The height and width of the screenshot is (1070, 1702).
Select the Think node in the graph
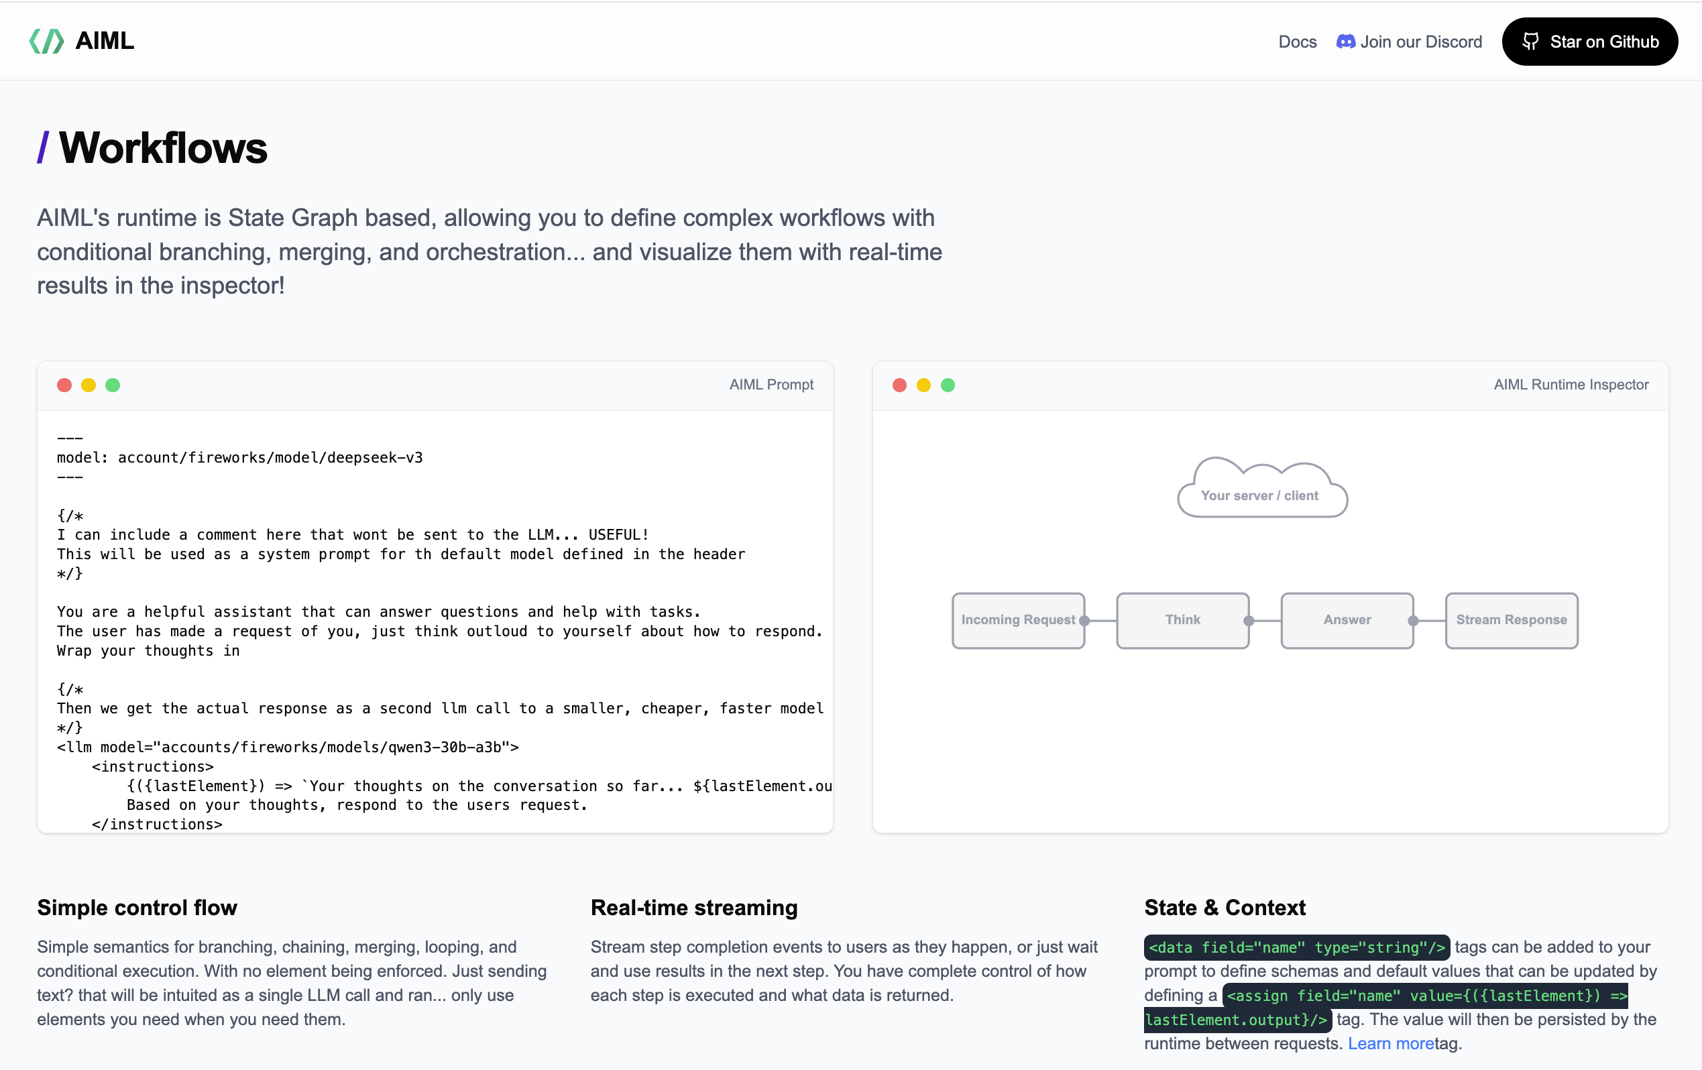[1182, 621]
